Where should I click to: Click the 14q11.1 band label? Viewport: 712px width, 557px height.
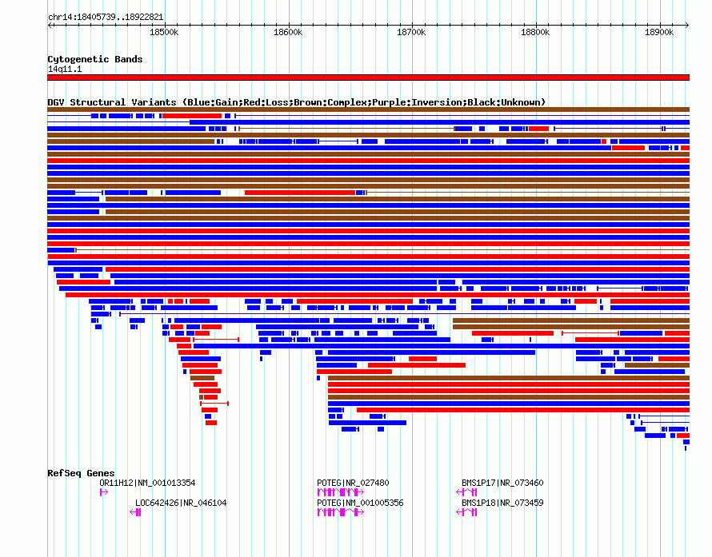click(x=65, y=69)
